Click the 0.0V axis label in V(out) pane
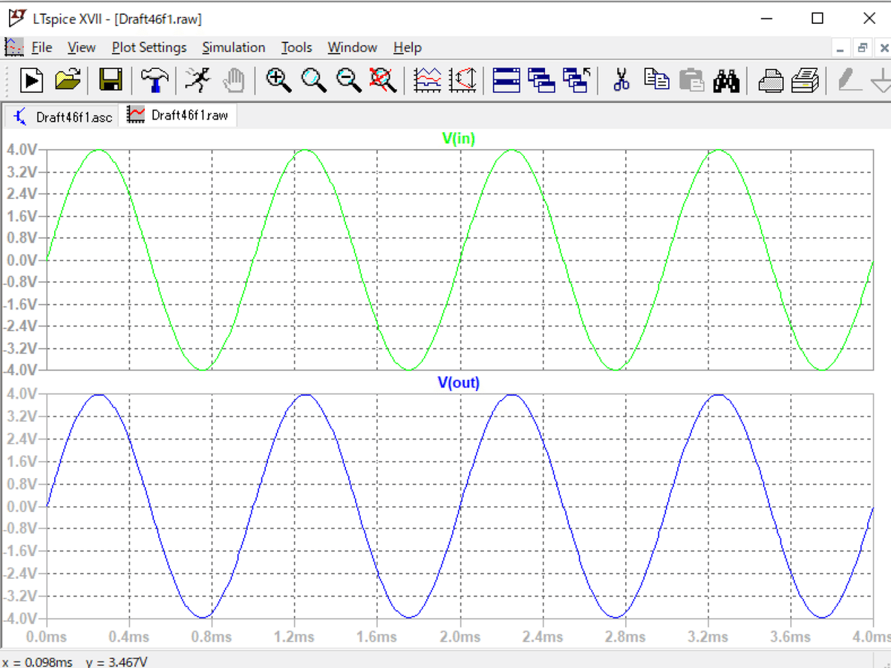Image resolution: width=891 pixels, height=668 pixels. pos(21,506)
